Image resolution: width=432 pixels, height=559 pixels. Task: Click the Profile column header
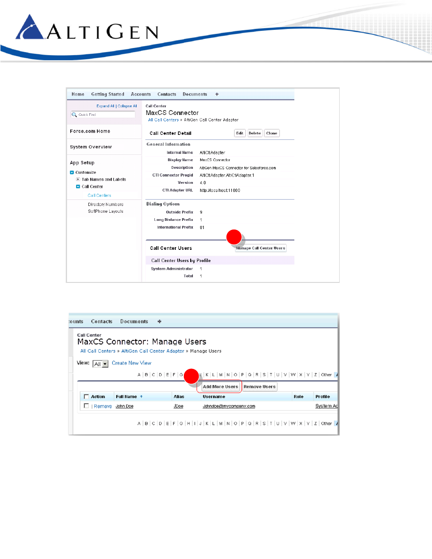coord(322,397)
